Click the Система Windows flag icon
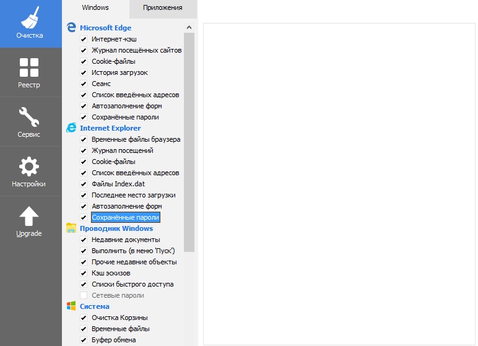The height and width of the screenshot is (346, 478). pos(71,306)
